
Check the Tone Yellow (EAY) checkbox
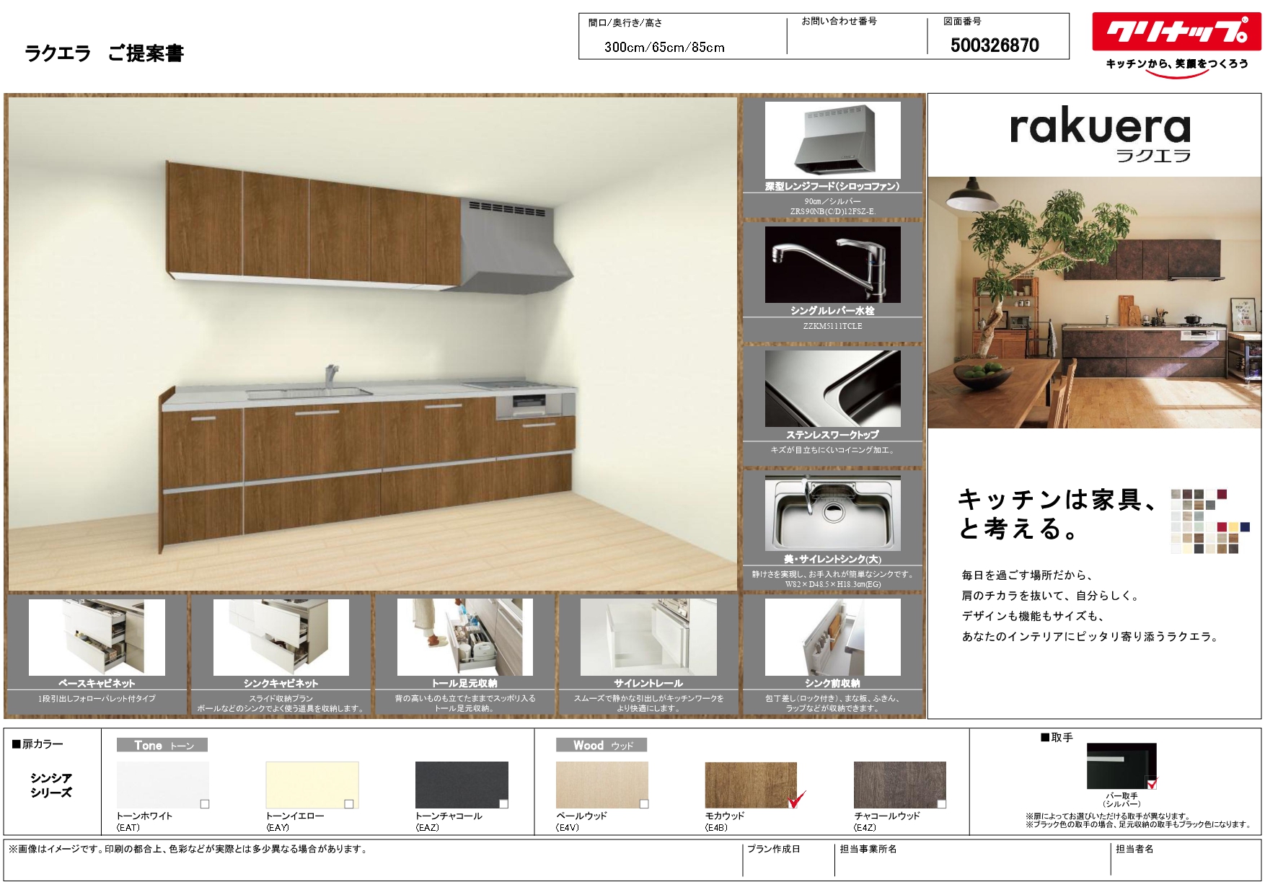coord(349,803)
